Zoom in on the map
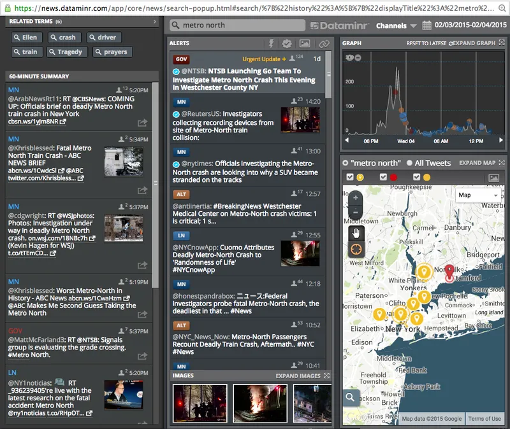The image size is (510, 429). pos(356,197)
